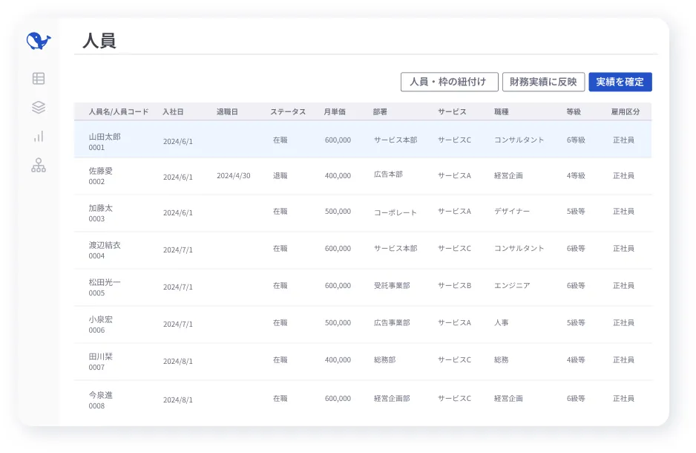Viewport: 696px width, 453px height.
Task: Select employee 渡辺結衣 0004
Action: coord(105,250)
